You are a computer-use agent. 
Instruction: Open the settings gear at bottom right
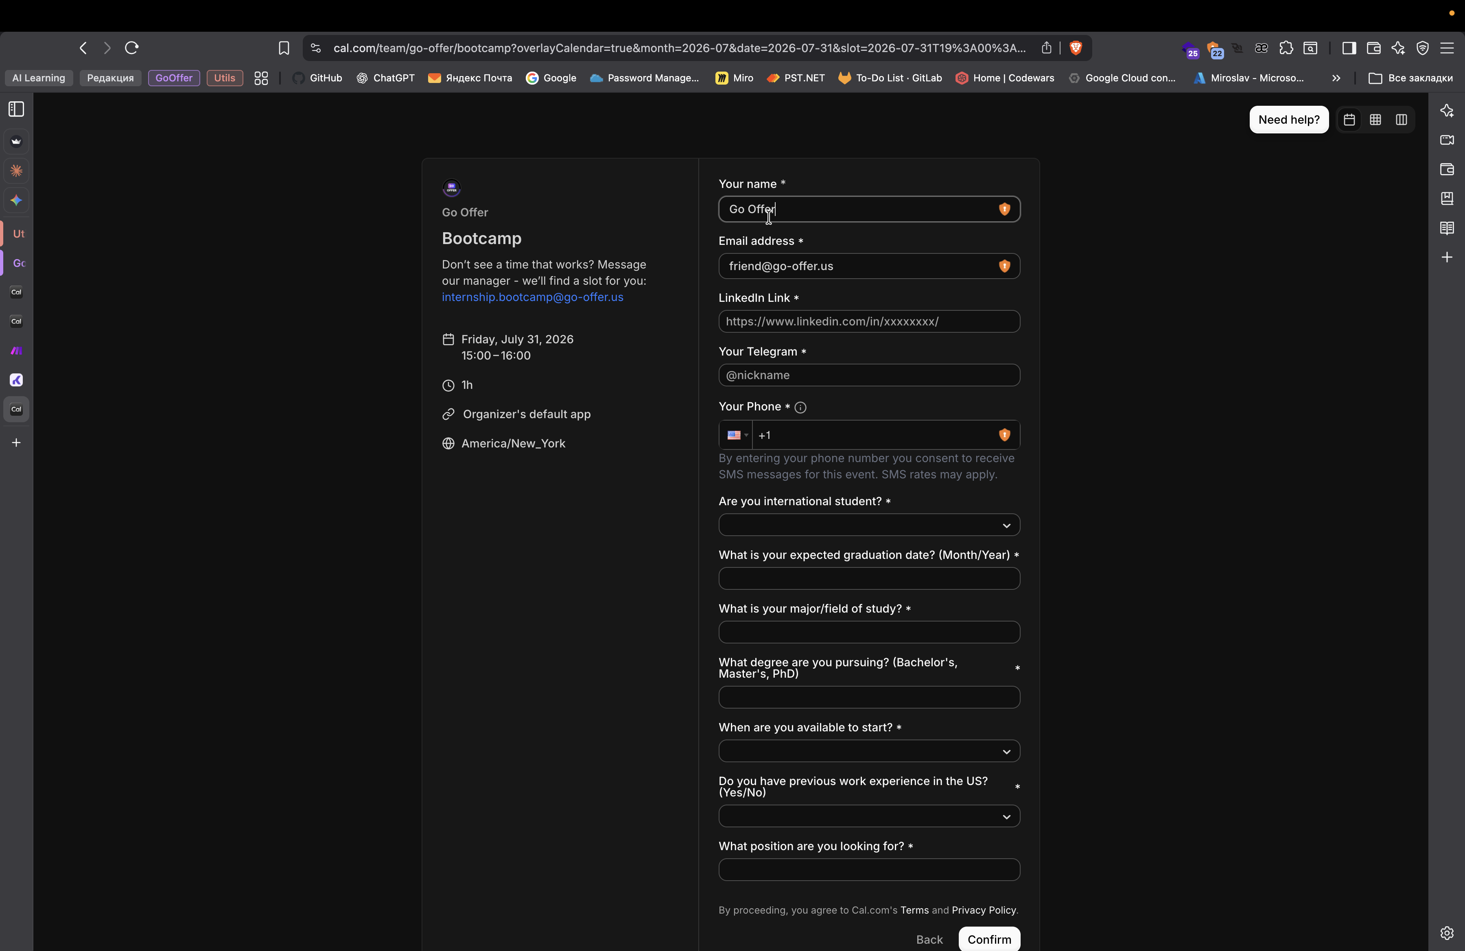coord(1447,933)
